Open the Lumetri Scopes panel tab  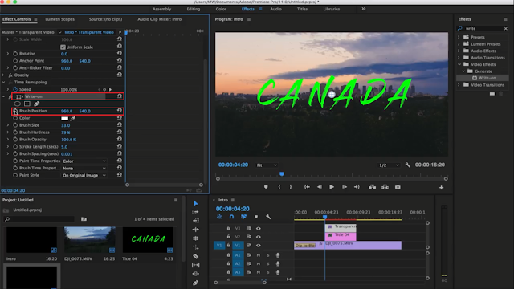[x=59, y=19]
